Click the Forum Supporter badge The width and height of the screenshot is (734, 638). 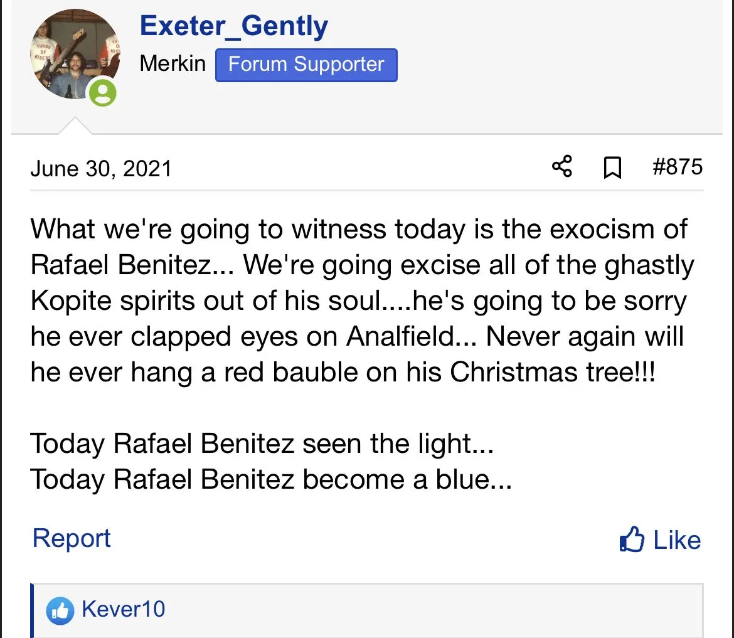pos(306,65)
